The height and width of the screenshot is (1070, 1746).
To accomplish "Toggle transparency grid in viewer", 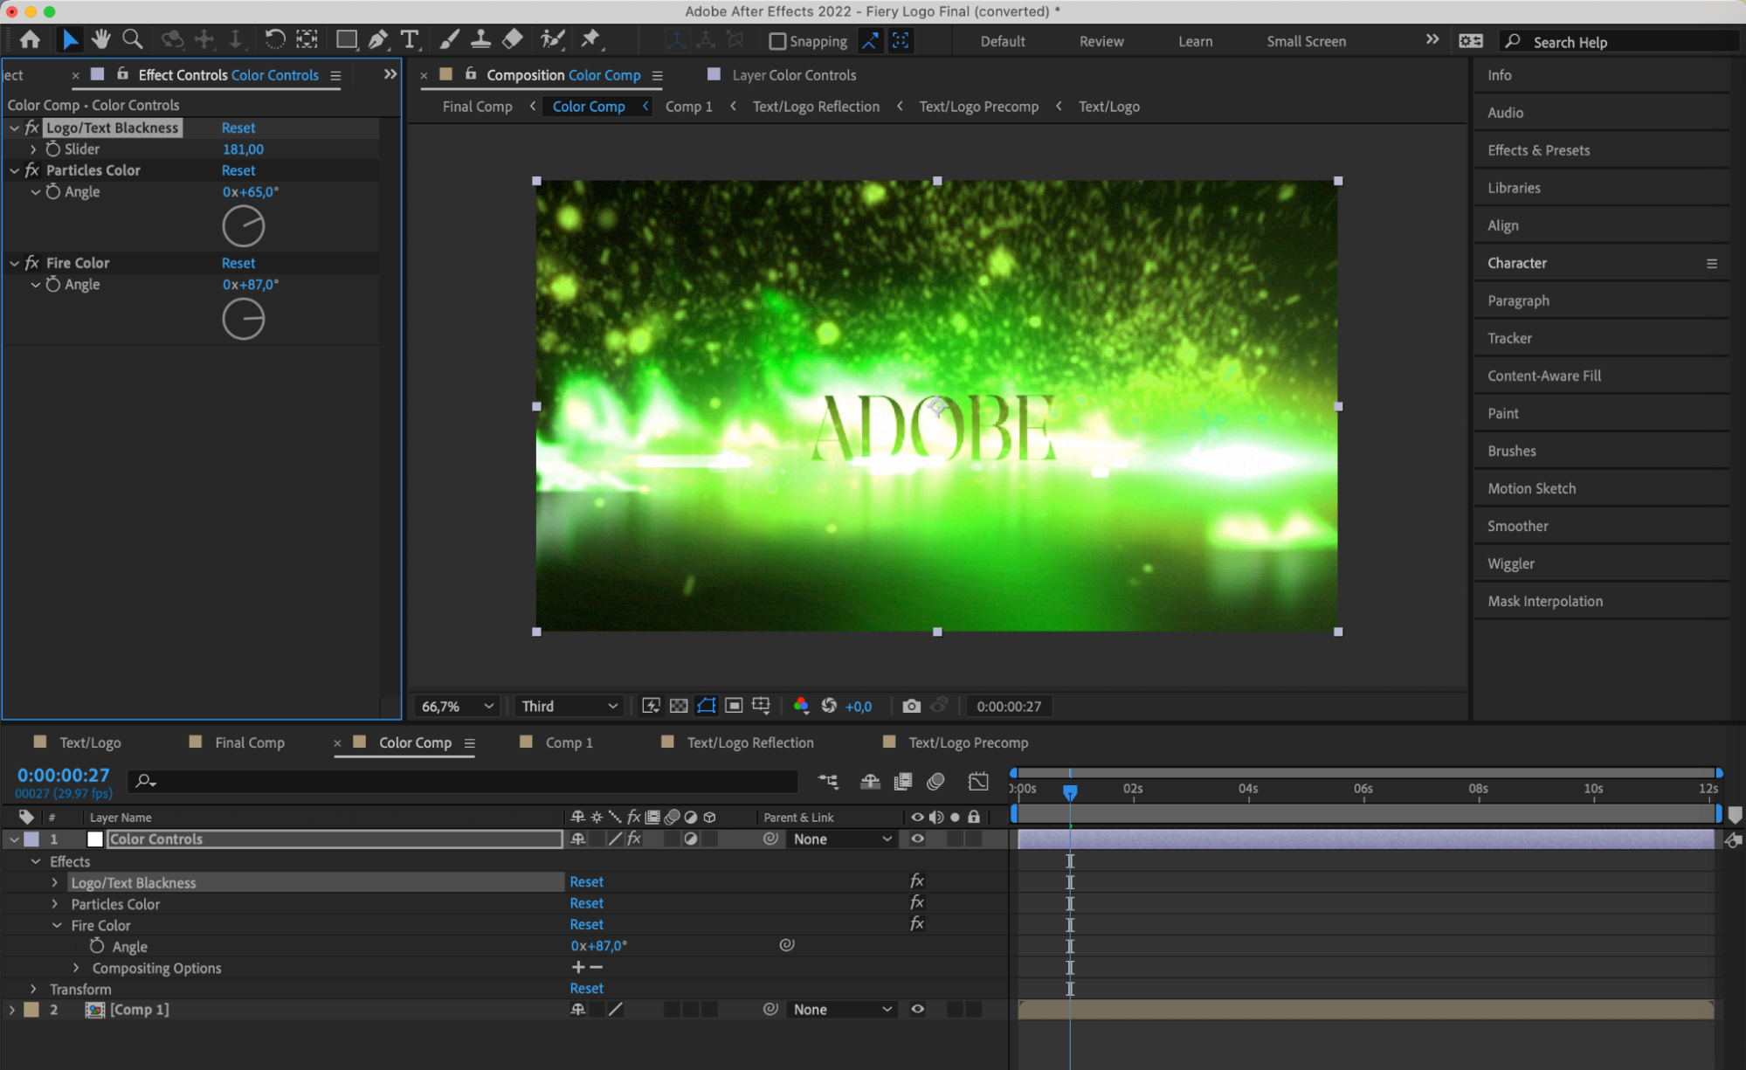I will tap(679, 706).
